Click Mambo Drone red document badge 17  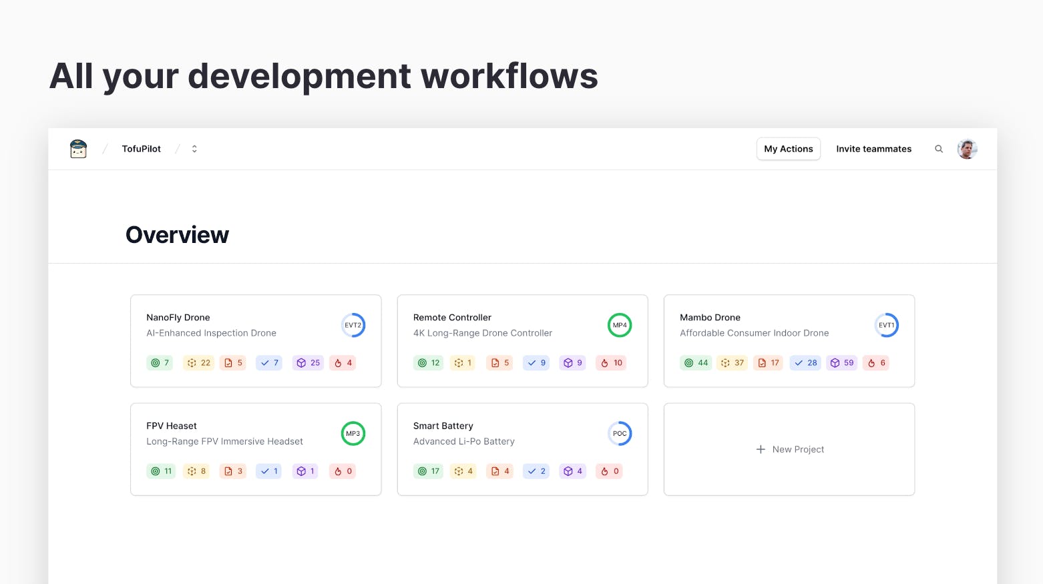click(769, 363)
